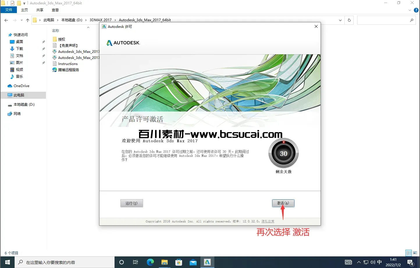The height and width of the screenshot is (268, 420).
Task: Open 下载 in quick access
Action: 19,48
